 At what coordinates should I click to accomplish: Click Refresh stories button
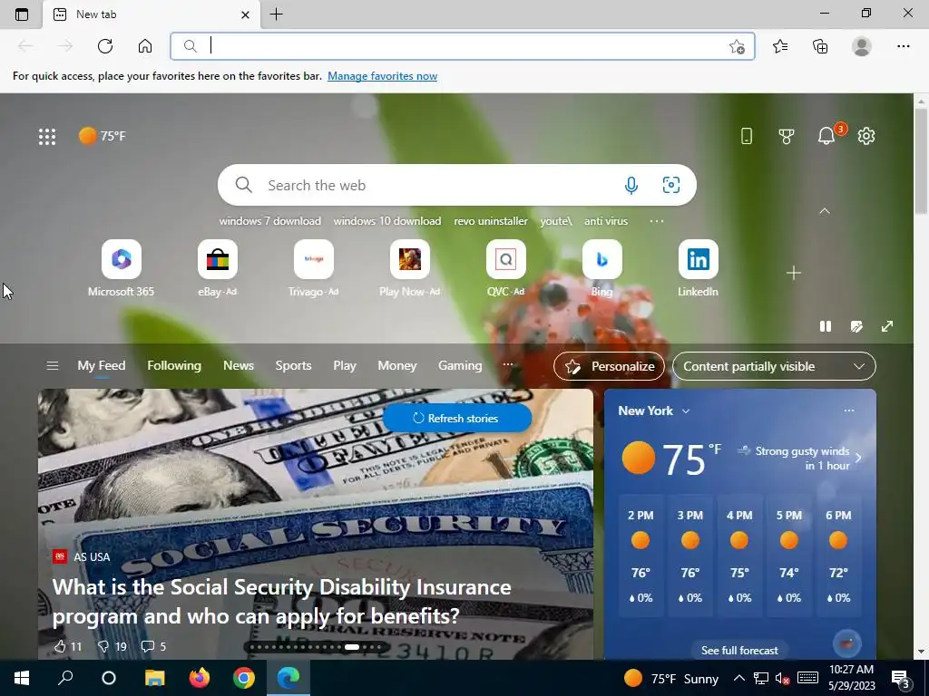click(457, 418)
